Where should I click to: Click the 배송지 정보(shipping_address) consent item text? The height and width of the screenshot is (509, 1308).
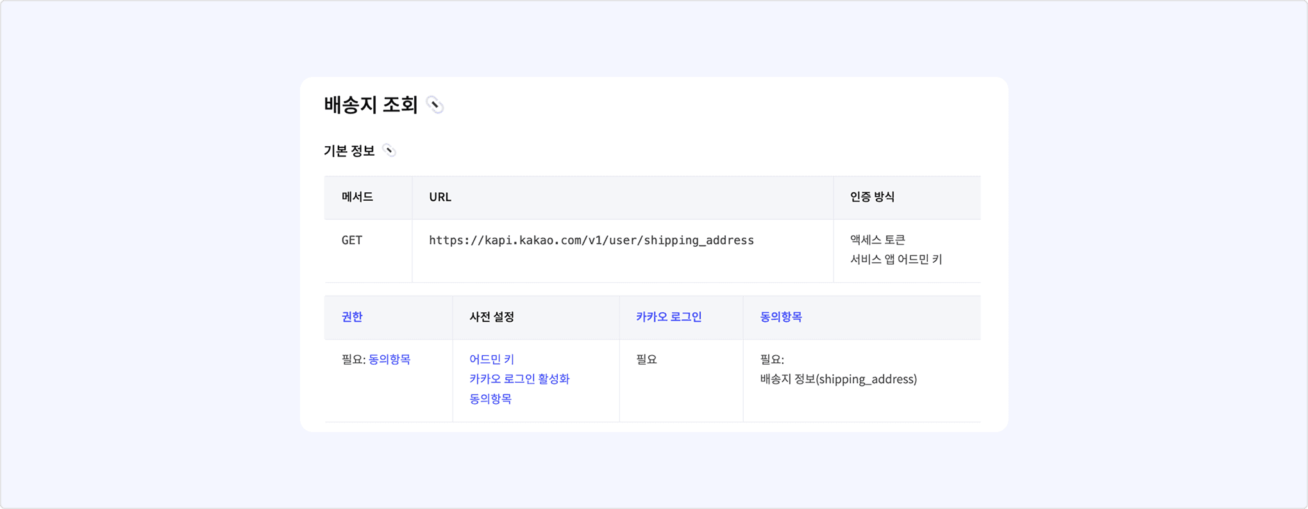pyautogui.click(x=838, y=380)
